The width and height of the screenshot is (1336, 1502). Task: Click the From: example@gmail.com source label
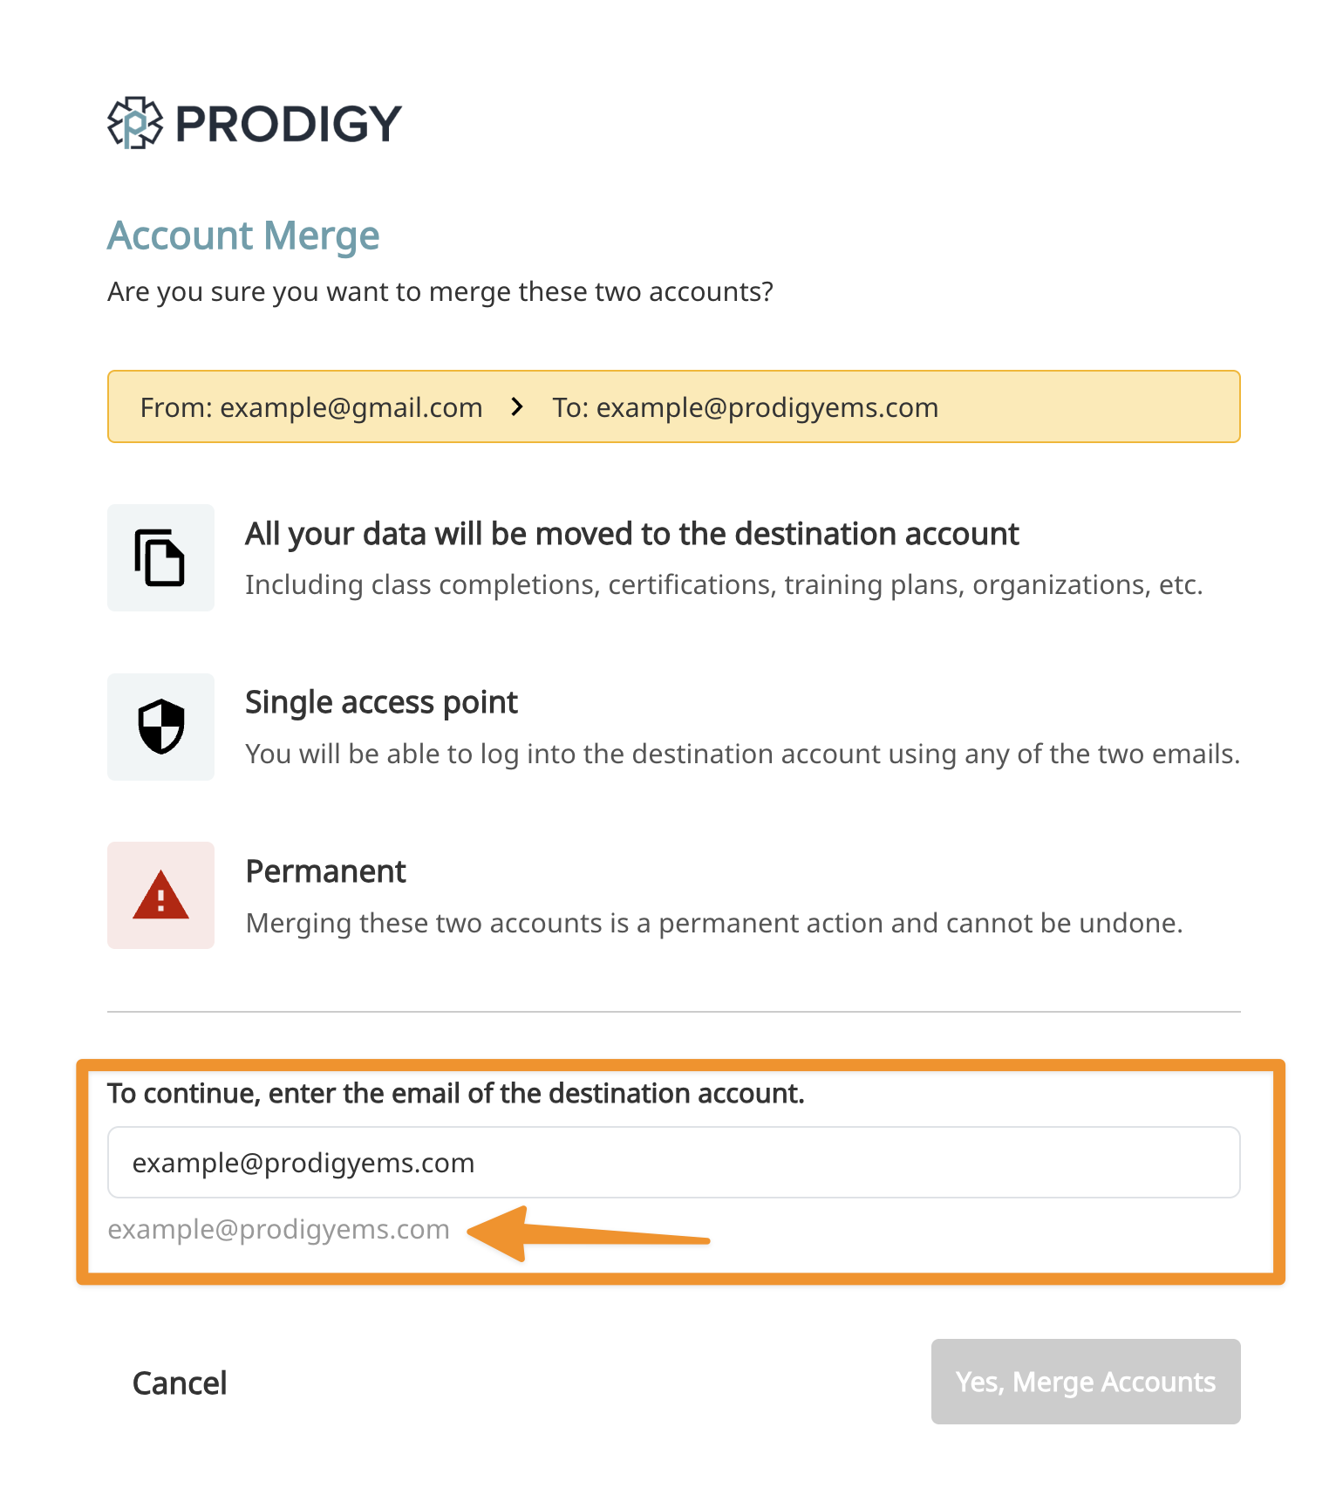tap(311, 407)
